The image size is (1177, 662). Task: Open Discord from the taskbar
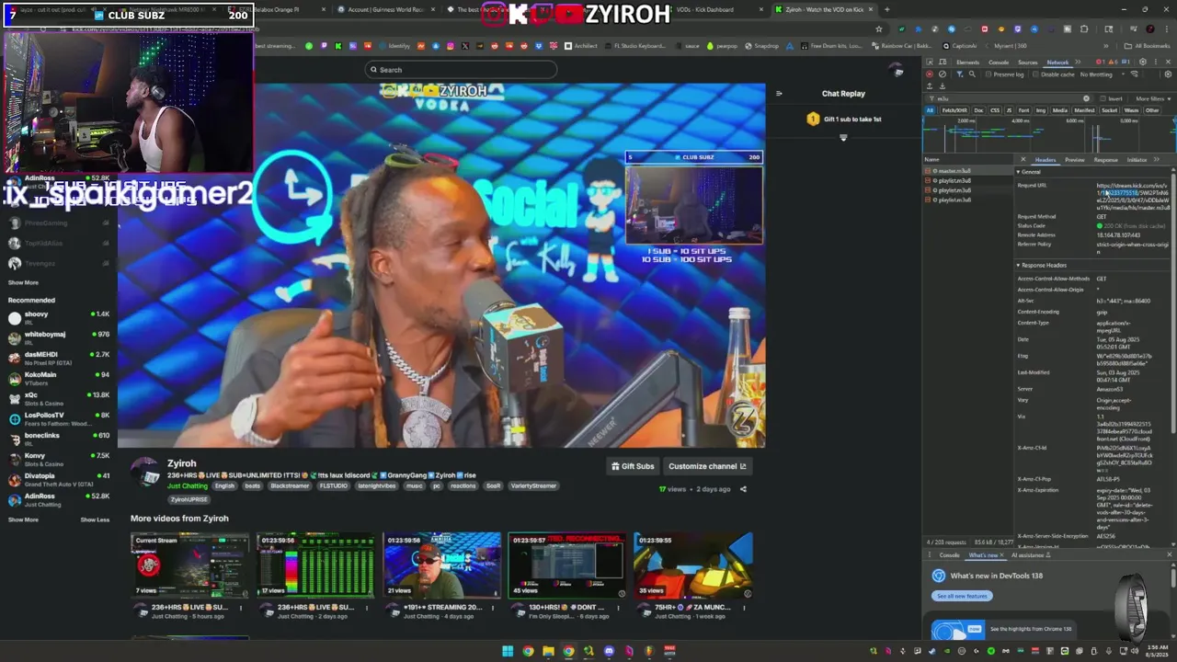609,651
